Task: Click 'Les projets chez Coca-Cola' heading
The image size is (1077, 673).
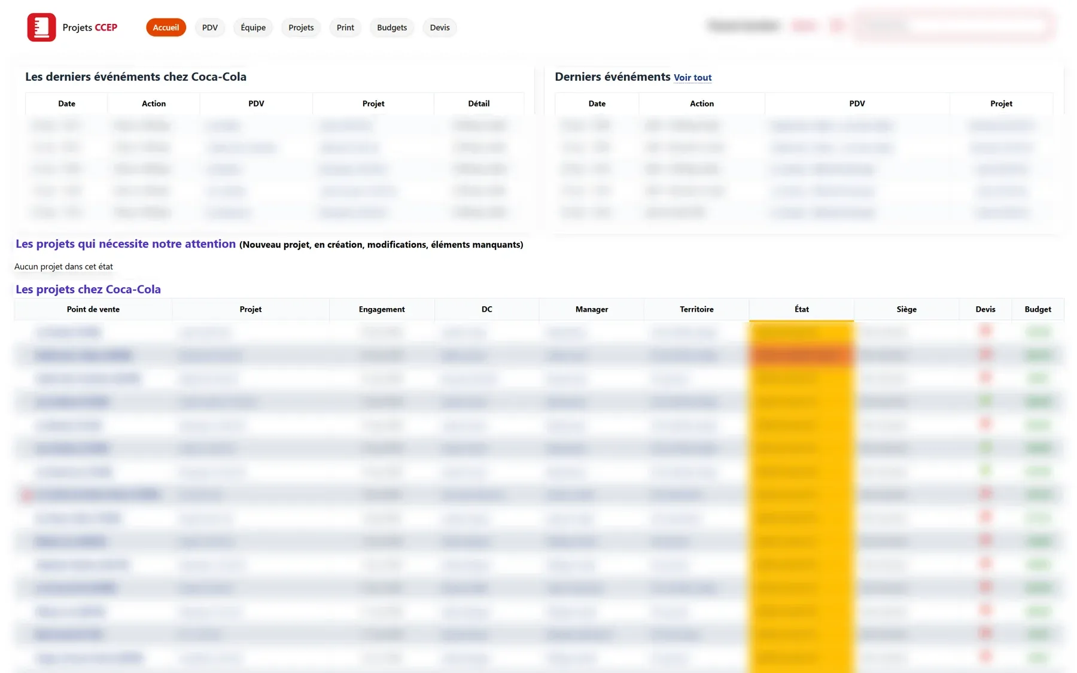Action: pos(88,289)
